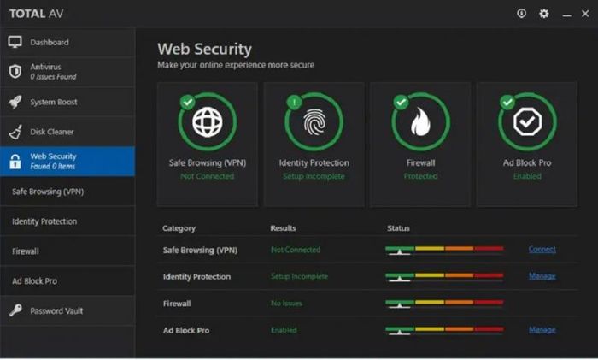This screenshot has width=598, height=360.
Task: Click the Ad Block Pro card label
Action: tap(527, 163)
